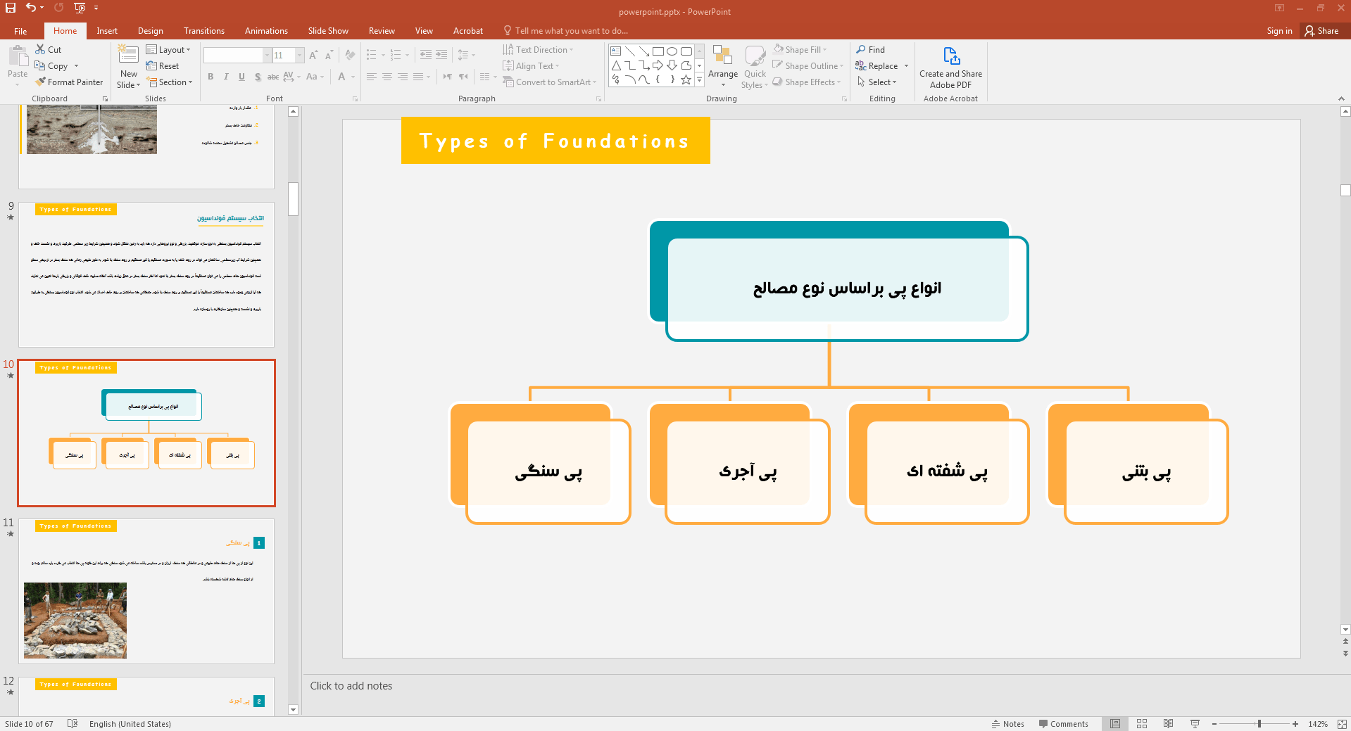1351x731 pixels.
Task: Click Decrease List Level icon
Action: tap(426, 55)
